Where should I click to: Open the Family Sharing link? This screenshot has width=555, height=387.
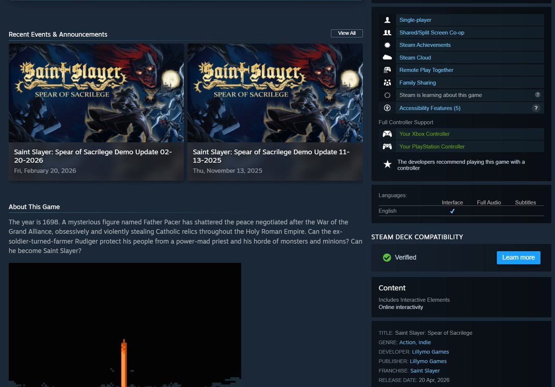coord(418,82)
